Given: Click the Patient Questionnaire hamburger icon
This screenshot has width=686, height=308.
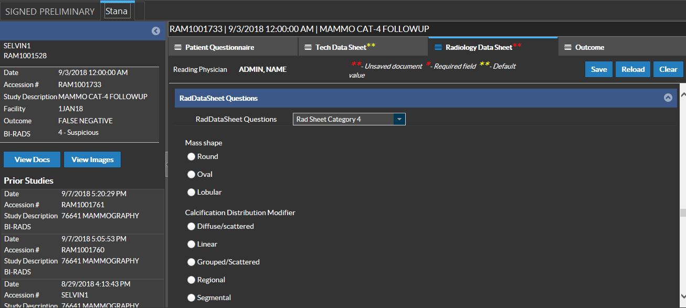Looking at the screenshot, I should click(178, 47).
